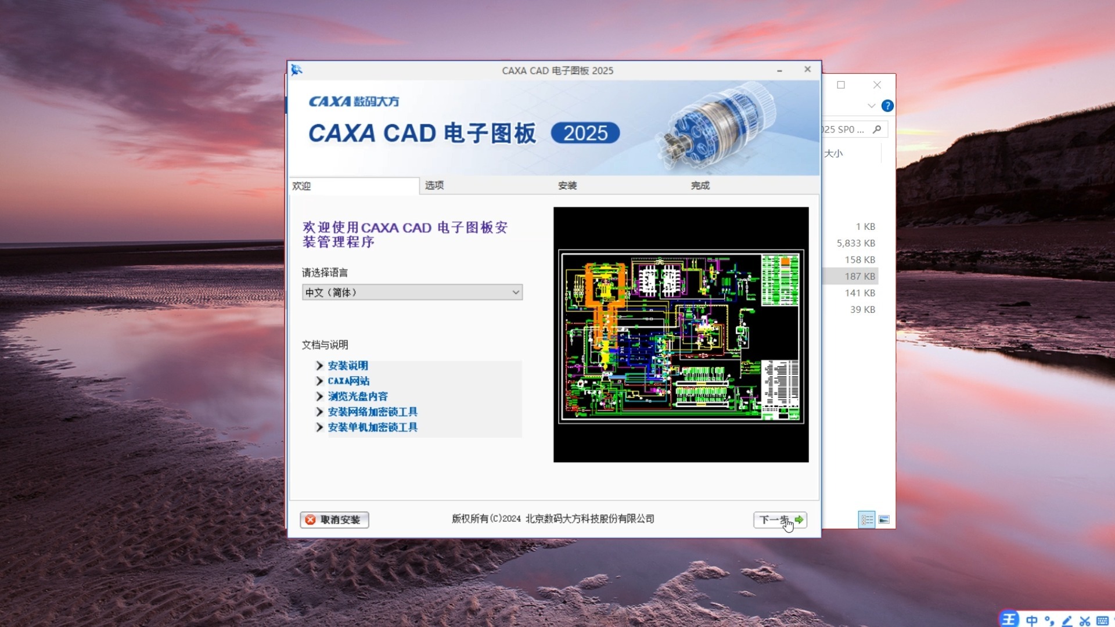Click 安装单机加密锁工具 link
The height and width of the screenshot is (627, 1115).
point(373,427)
